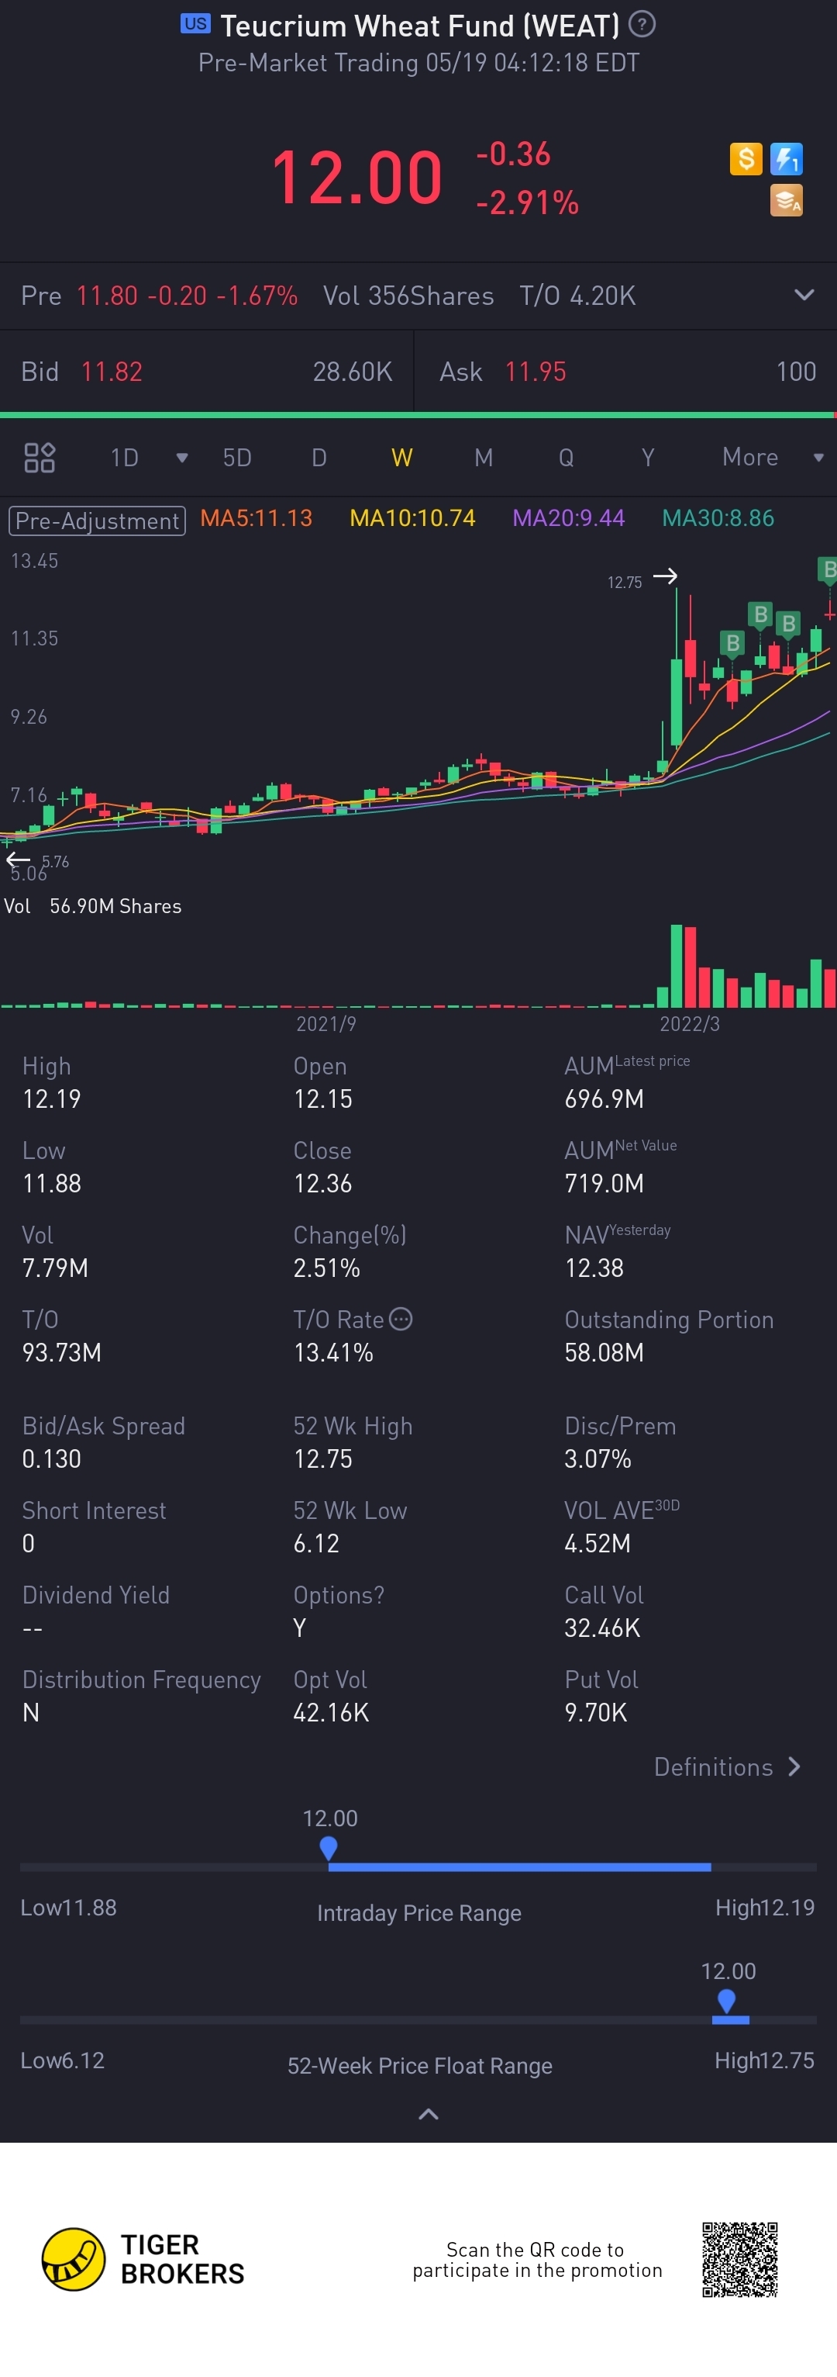Tap the Intraday Price Range blue bar
Viewport: 837px width, 2377px height.
pyautogui.click(x=519, y=1867)
